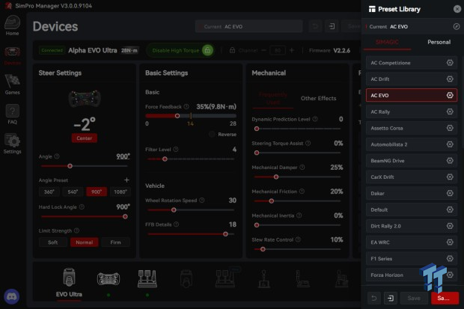Open the Frequently Used mechanical tab

pyautogui.click(x=273, y=98)
